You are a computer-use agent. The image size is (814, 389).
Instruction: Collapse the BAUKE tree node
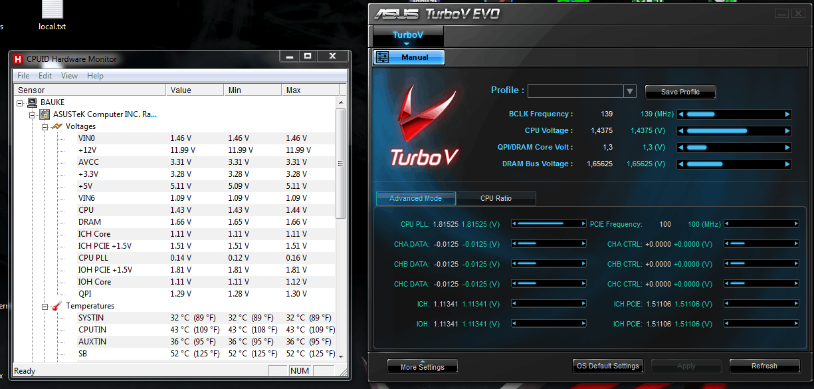pyautogui.click(x=19, y=102)
